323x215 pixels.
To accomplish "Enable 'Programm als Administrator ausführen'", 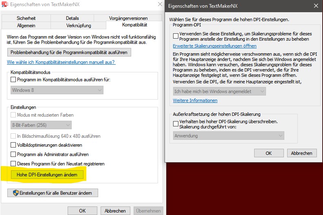I will (13, 154).
